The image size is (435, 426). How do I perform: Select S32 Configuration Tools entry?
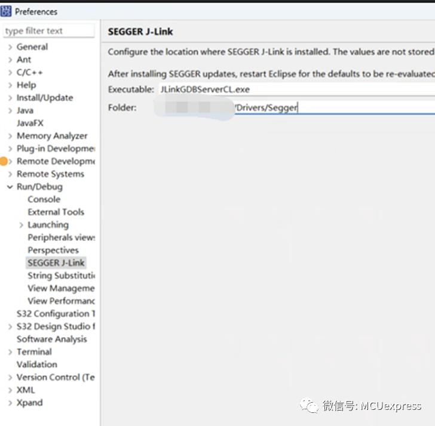pos(56,314)
